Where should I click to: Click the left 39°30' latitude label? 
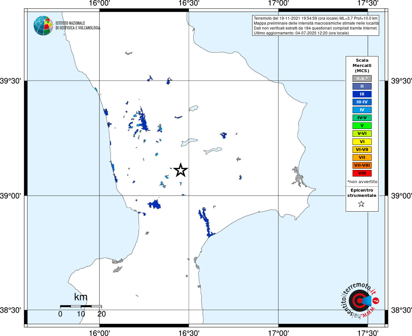[11, 81]
